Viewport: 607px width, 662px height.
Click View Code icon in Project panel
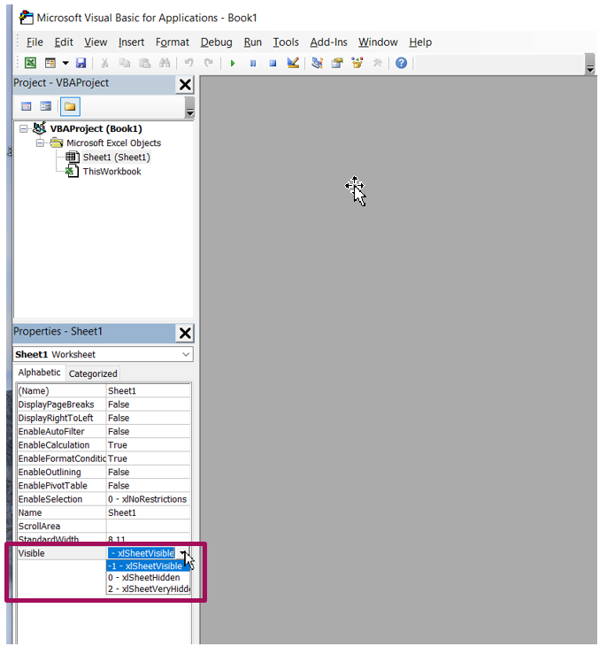[27, 106]
